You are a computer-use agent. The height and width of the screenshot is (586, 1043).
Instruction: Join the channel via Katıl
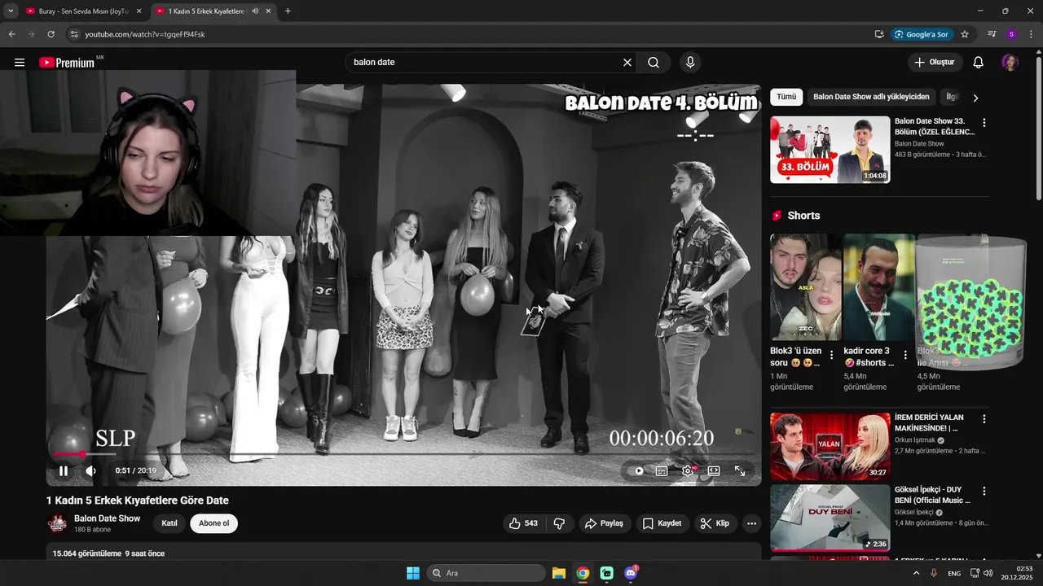[x=169, y=523]
